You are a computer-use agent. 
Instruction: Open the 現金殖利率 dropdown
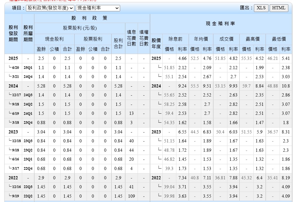click(98, 8)
